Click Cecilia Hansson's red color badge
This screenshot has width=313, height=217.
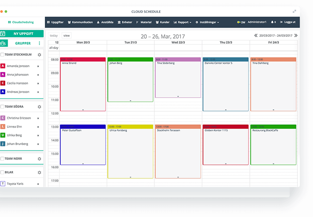tap(3, 83)
